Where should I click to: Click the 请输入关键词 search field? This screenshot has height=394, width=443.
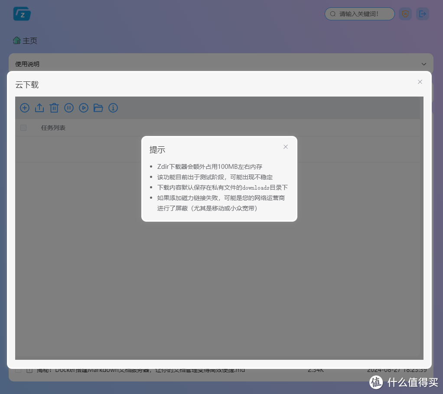click(x=359, y=13)
